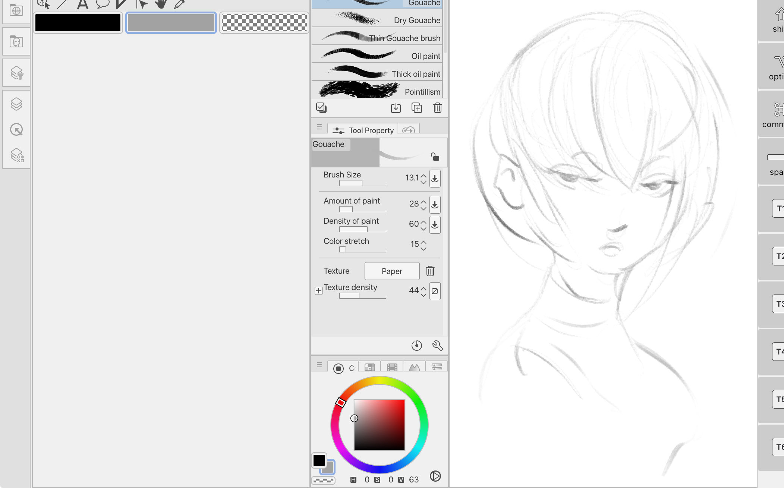The width and height of the screenshot is (784, 488).
Task: Expand the Texture density options
Action: pyautogui.click(x=319, y=291)
